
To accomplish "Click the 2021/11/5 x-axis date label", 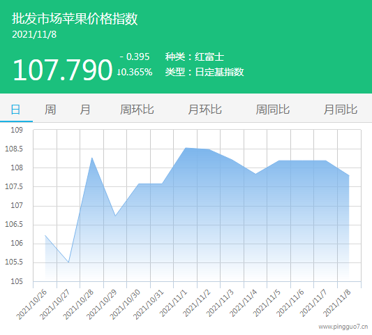I will (x=267, y=303).
